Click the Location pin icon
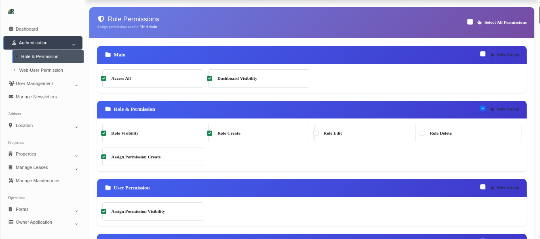Image resolution: width=540 pixels, height=239 pixels. click(11, 125)
